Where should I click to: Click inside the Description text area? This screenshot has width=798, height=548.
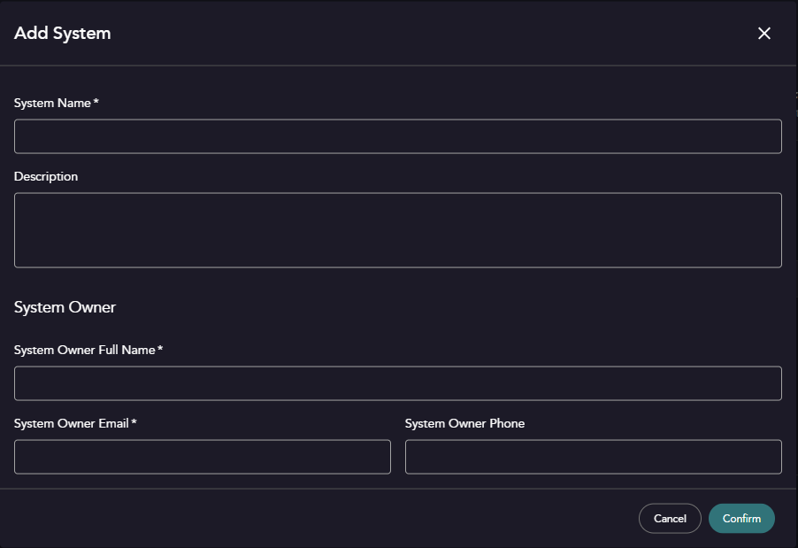398,228
